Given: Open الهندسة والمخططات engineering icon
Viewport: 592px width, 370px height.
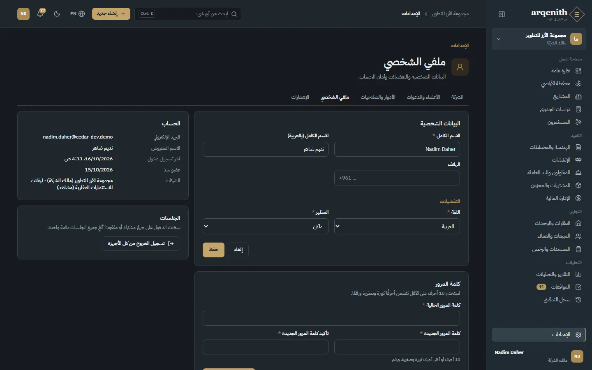Looking at the screenshot, I should (x=578, y=147).
